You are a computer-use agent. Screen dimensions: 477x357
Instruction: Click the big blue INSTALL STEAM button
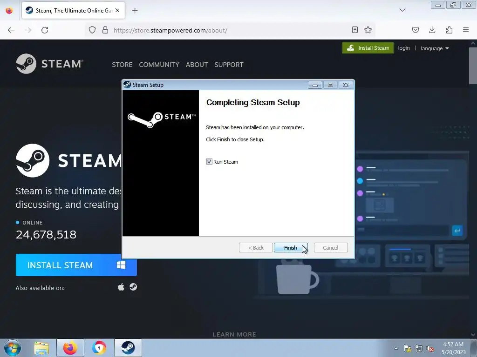[76, 265]
